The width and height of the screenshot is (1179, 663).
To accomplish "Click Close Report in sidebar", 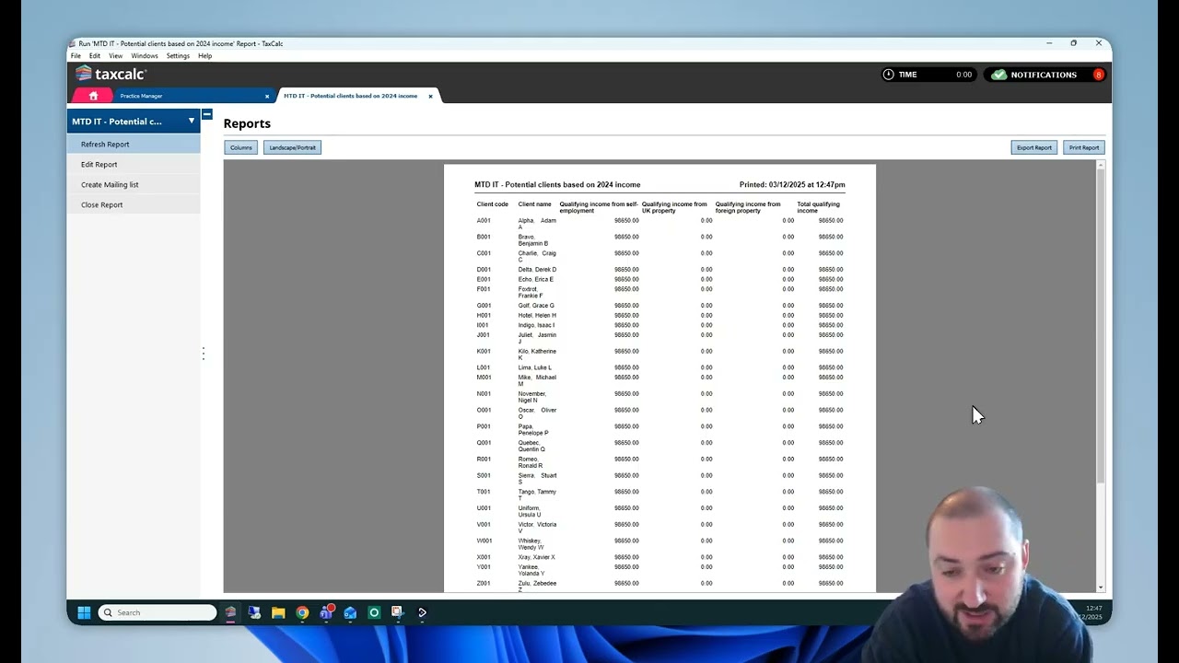I will 134,204.
